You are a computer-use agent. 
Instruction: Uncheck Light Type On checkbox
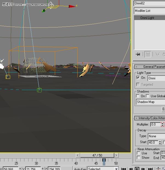point(138,78)
